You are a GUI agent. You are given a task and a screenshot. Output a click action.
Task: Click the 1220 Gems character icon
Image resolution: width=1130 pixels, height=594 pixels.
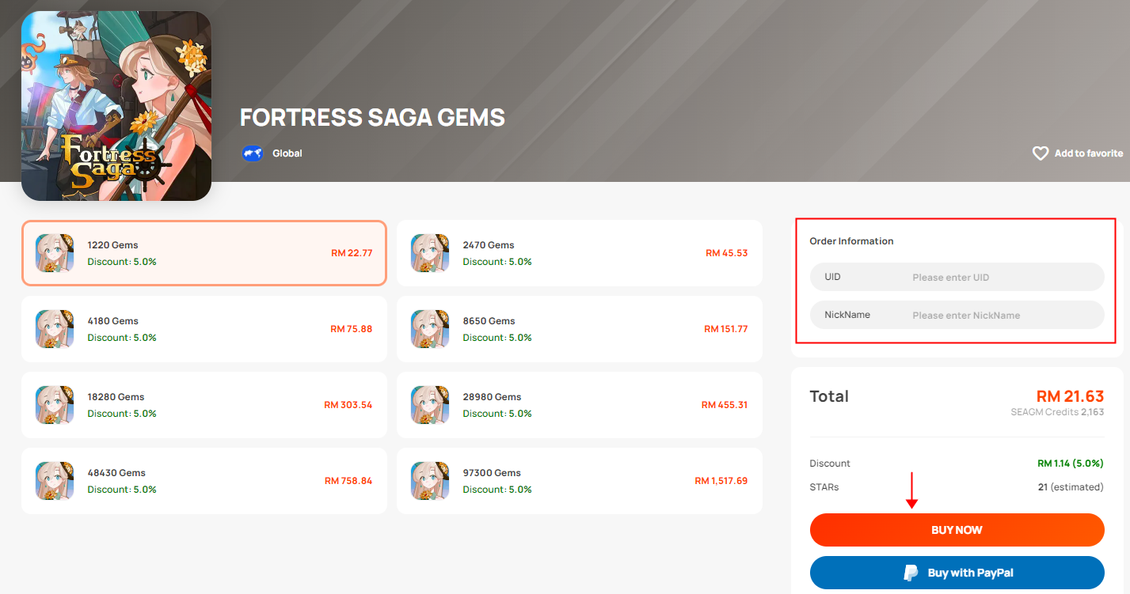(x=55, y=253)
